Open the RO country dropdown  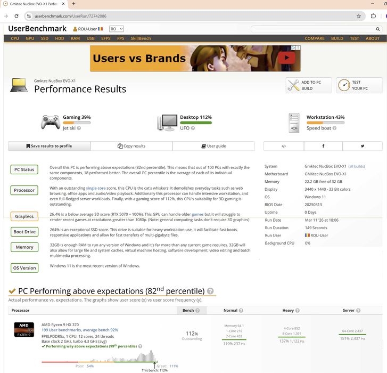[117, 29]
